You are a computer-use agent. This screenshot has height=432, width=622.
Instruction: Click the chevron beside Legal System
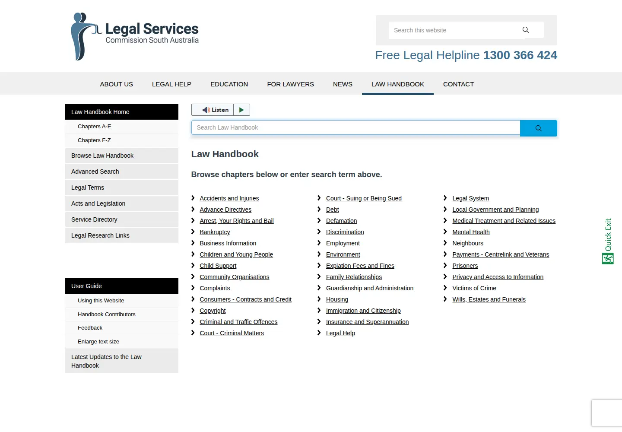(445, 198)
